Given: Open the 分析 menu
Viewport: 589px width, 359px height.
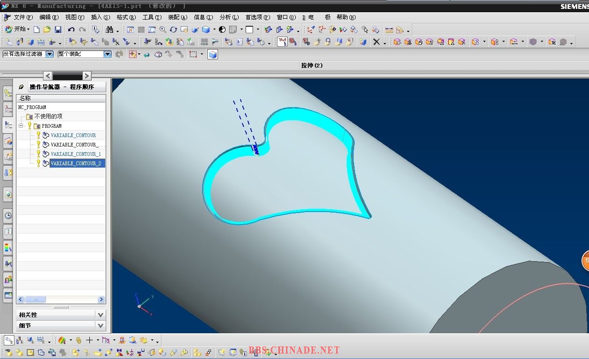Looking at the screenshot, I should tap(228, 17).
